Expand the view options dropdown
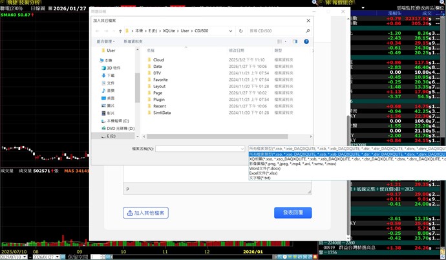 (x=284, y=41)
